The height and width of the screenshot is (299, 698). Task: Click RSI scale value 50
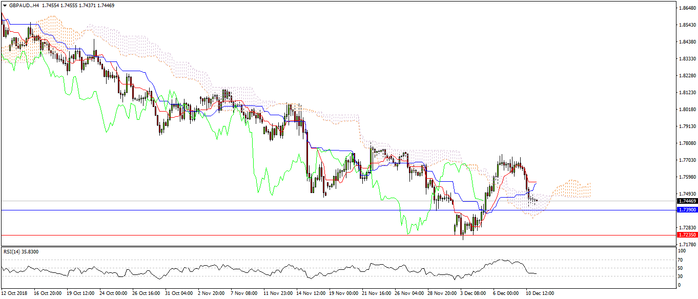tap(681, 268)
